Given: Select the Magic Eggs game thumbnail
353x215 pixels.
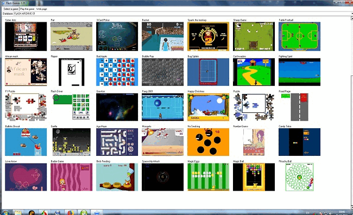Looking at the screenshot, I should (208, 177).
